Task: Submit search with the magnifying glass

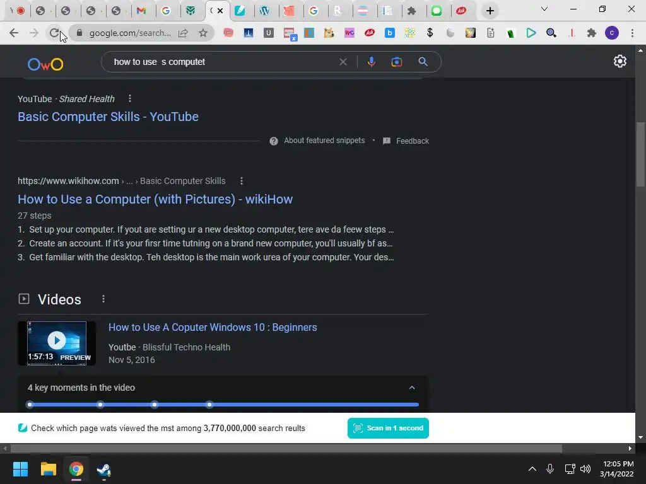Action: click(x=423, y=62)
